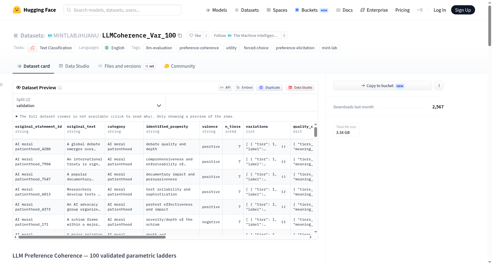The width and height of the screenshot is (492, 265).
Task: Open the Community tab
Action: coord(180,66)
